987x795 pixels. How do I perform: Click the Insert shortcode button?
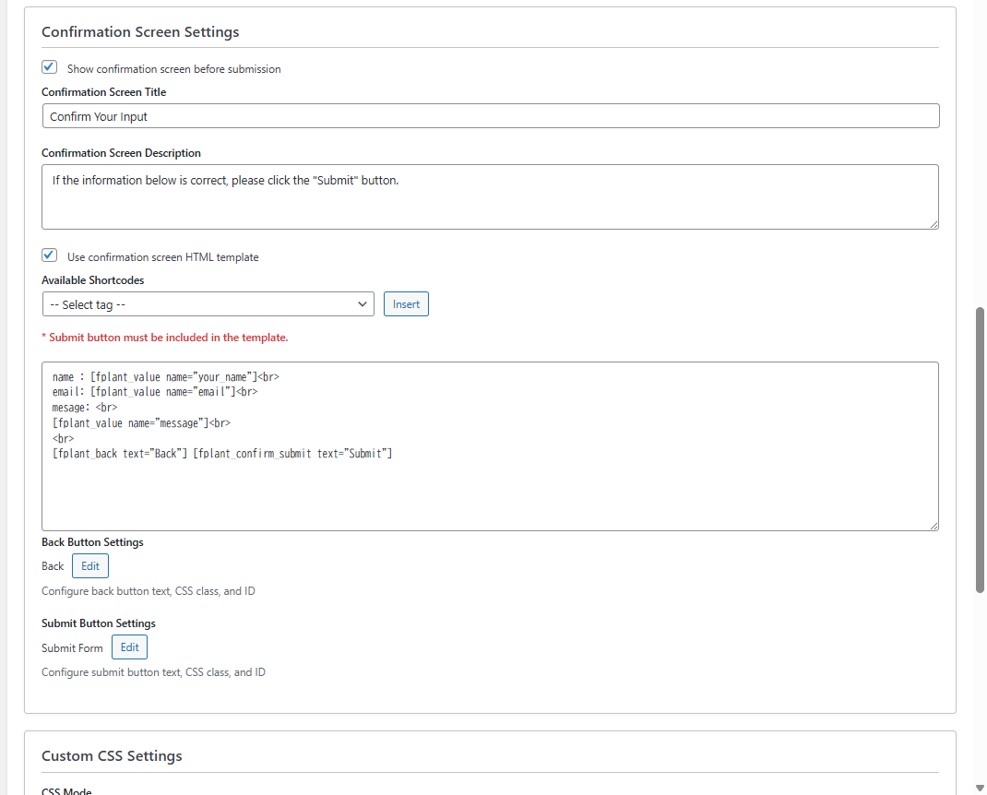click(x=406, y=304)
